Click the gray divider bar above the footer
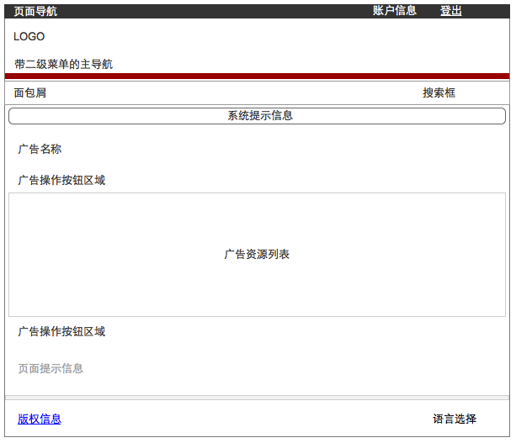 click(257, 398)
